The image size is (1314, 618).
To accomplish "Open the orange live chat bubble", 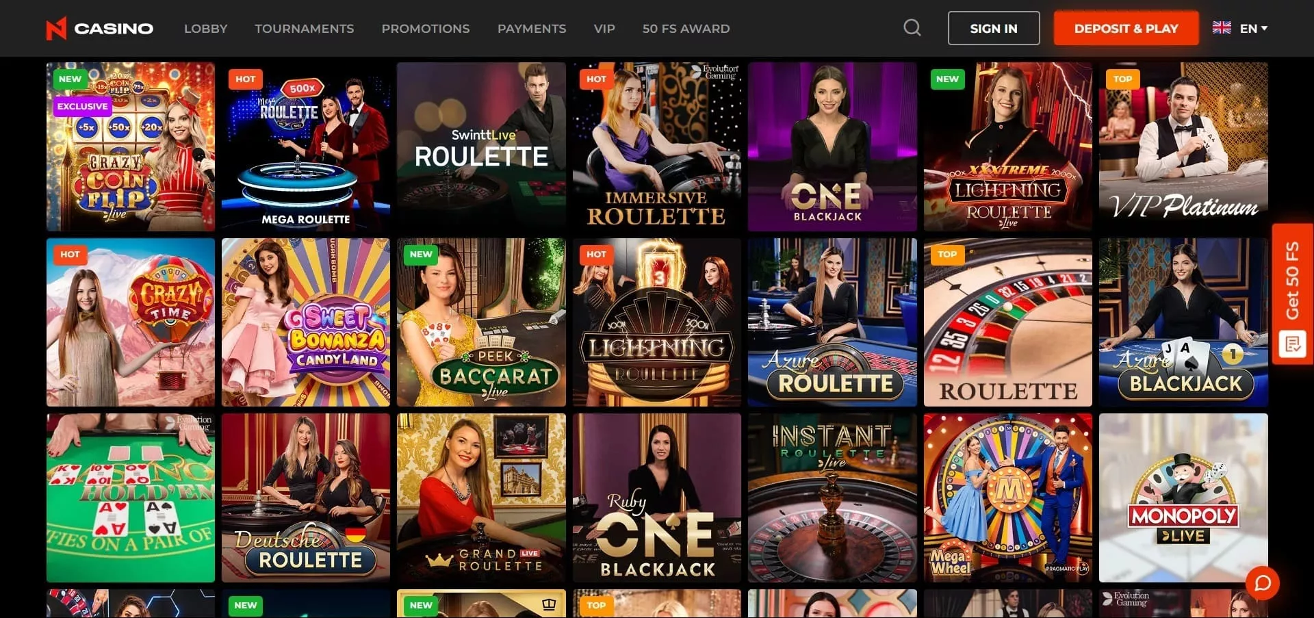I will (1263, 583).
